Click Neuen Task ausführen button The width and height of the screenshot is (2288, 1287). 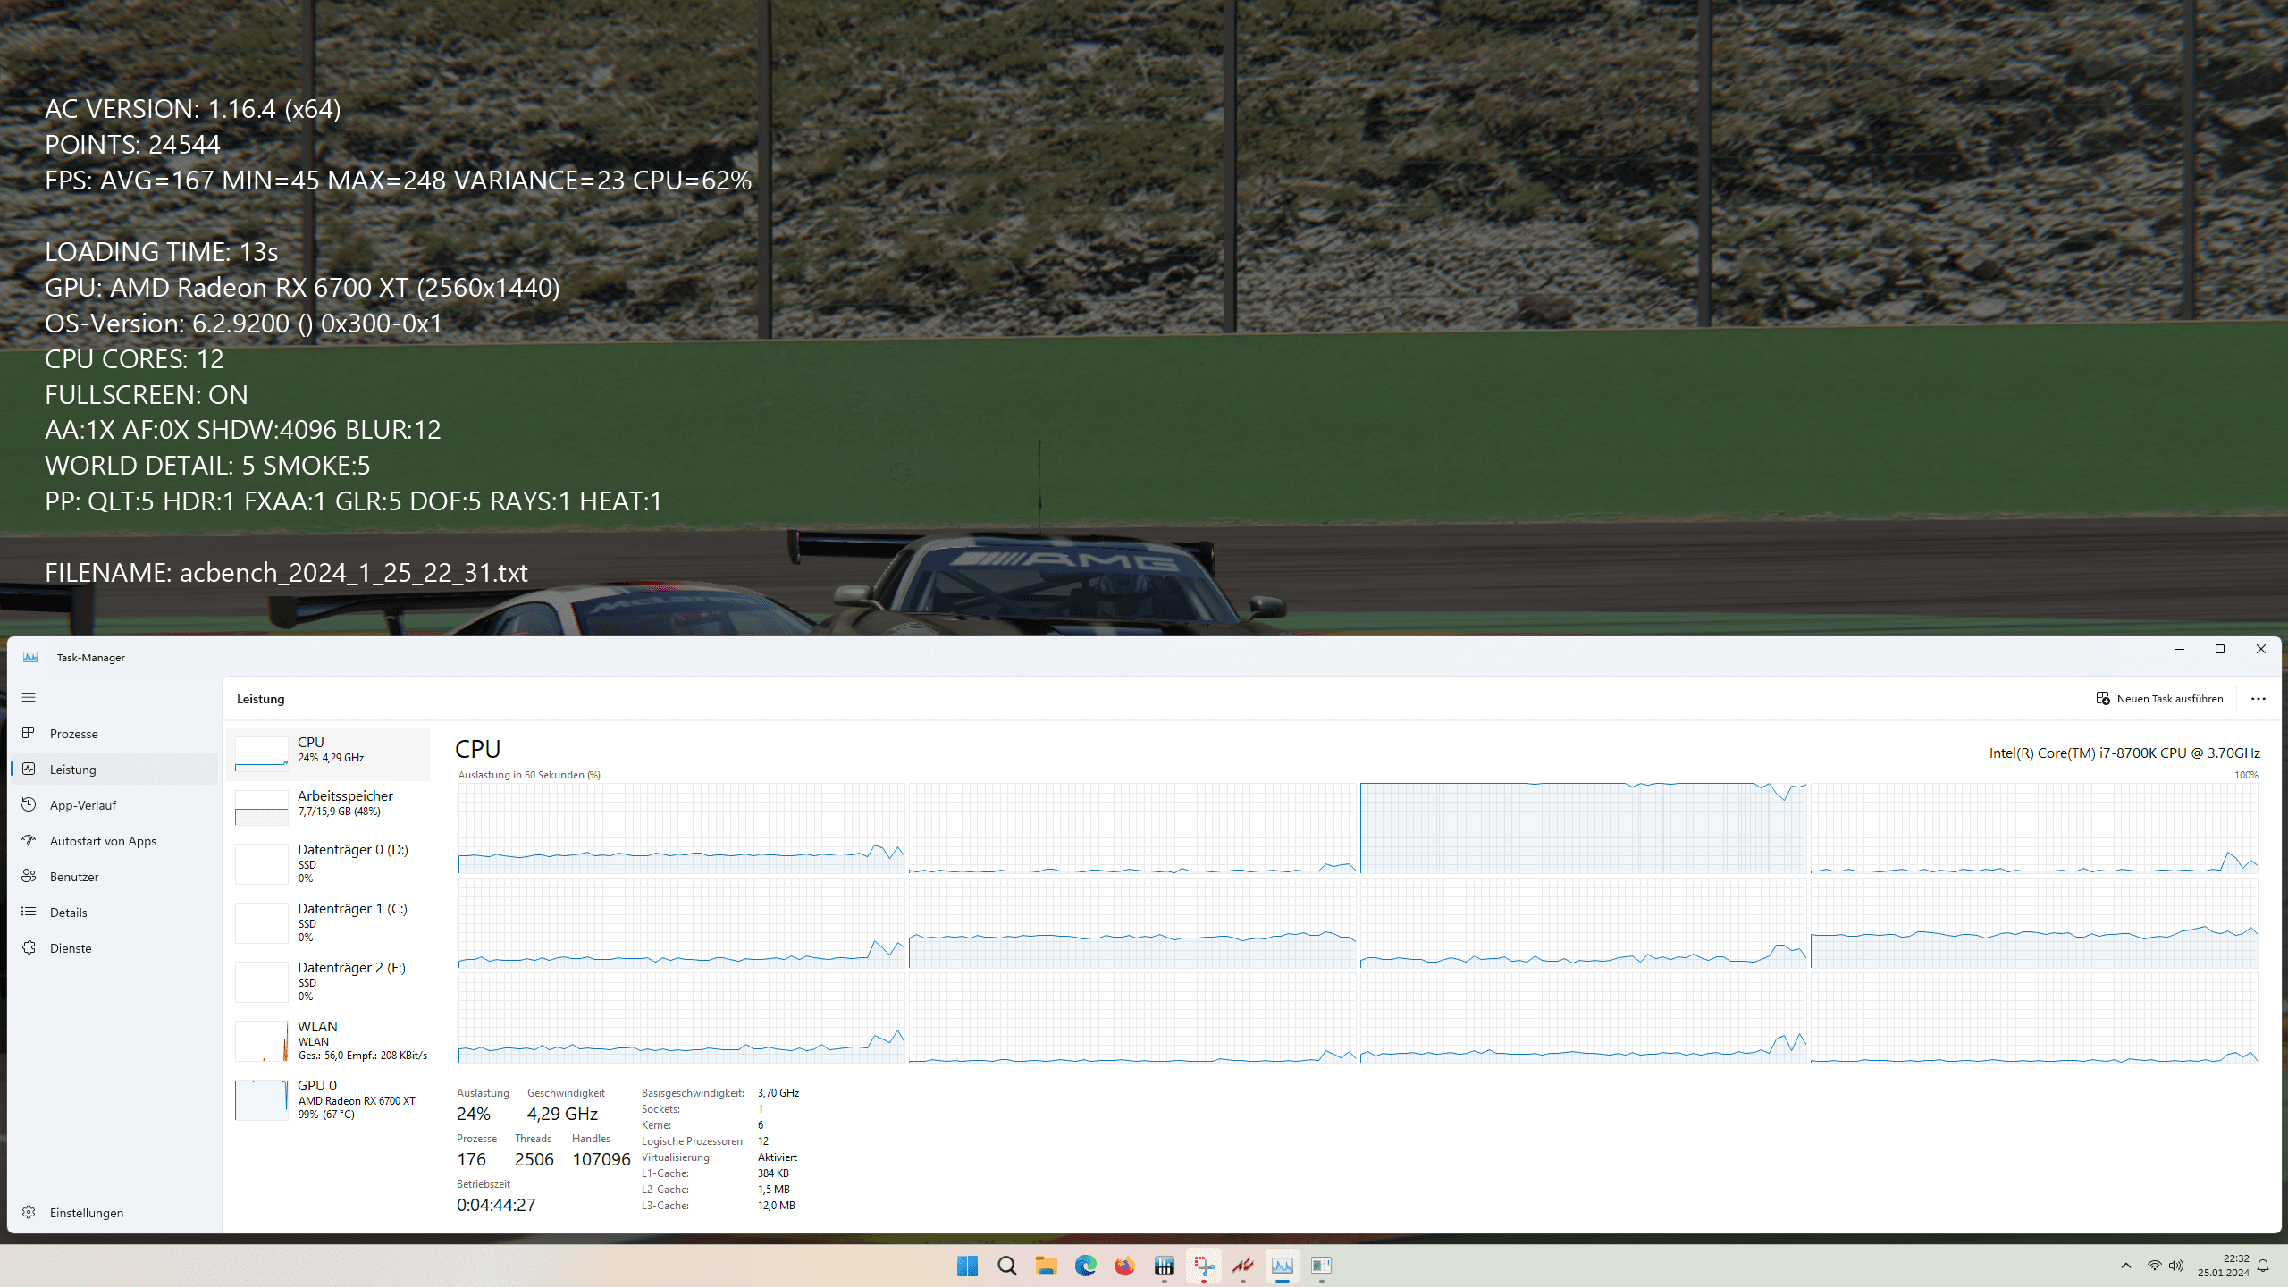coord(2160,699)
